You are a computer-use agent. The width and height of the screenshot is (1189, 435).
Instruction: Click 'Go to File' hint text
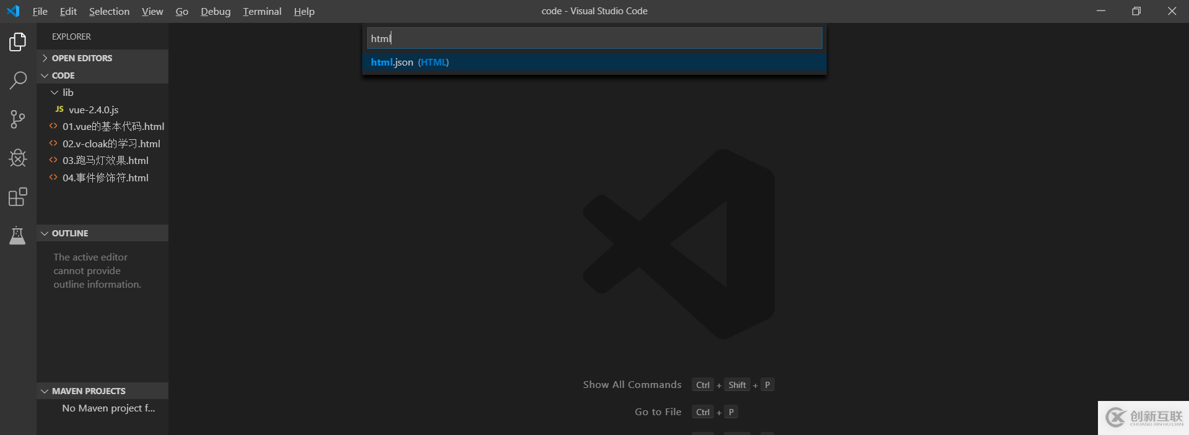click(x=658, y=412)
